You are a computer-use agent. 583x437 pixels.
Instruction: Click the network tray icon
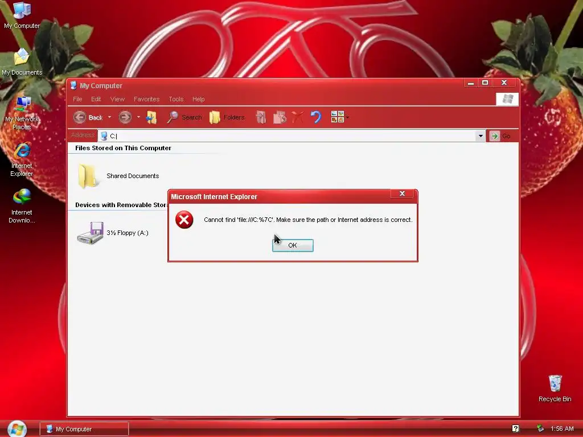[x=540, y=428]
